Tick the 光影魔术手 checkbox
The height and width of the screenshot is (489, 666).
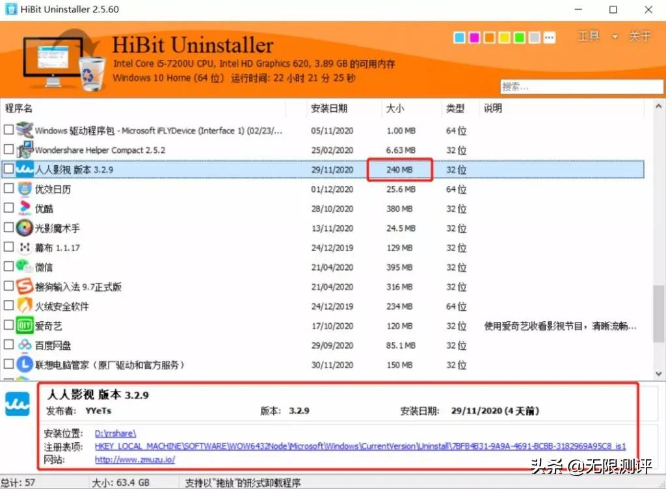pyautogui.click(x=8, y=227)
